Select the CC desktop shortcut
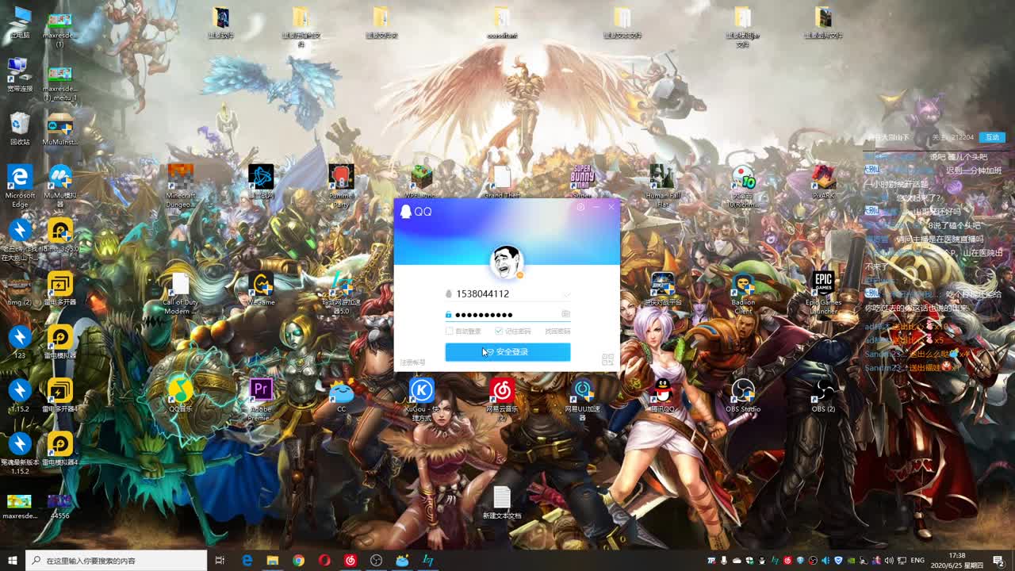The width and height of the screenshot is (1015, 571). click(x=342, y=395)
